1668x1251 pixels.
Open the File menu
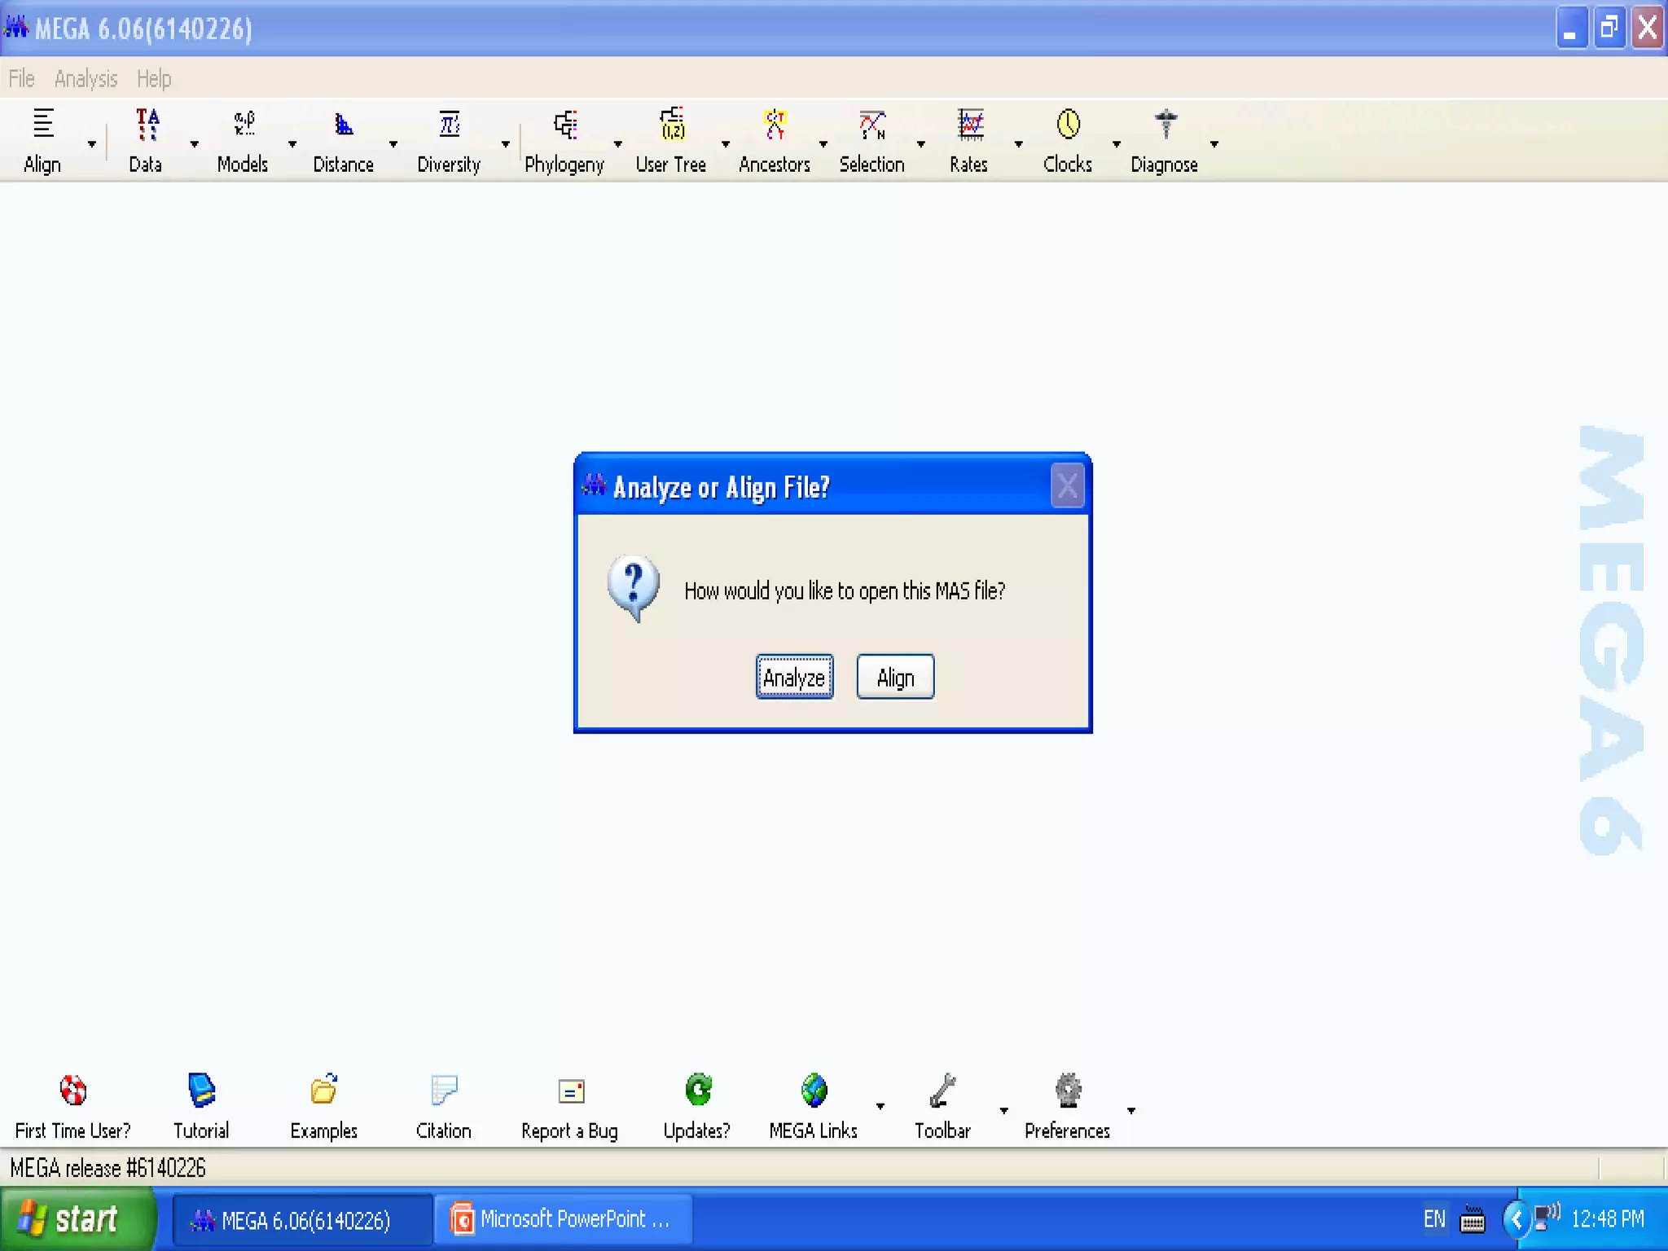click(x=22, y=79)
